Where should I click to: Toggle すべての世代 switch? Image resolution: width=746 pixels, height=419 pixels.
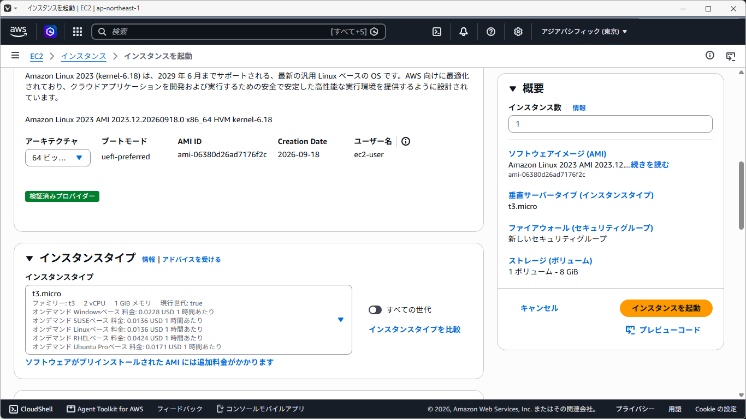(x=375, y=310)
